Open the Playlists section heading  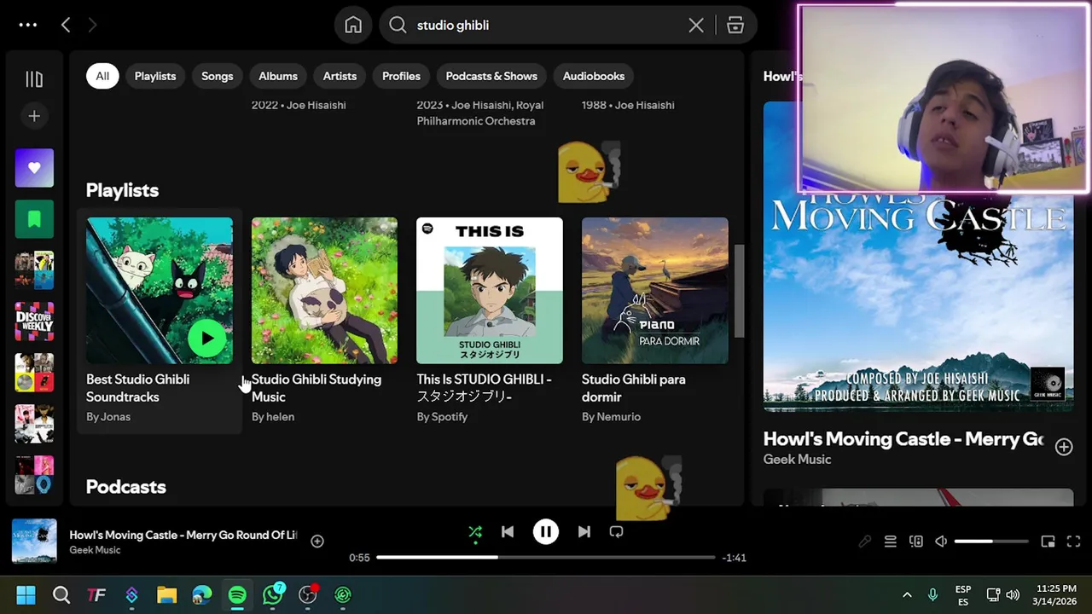pyautogui.click(x=122, y=190)
